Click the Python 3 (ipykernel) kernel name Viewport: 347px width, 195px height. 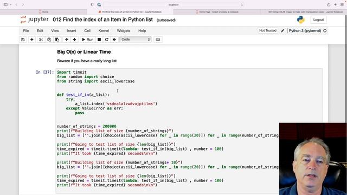305,31
